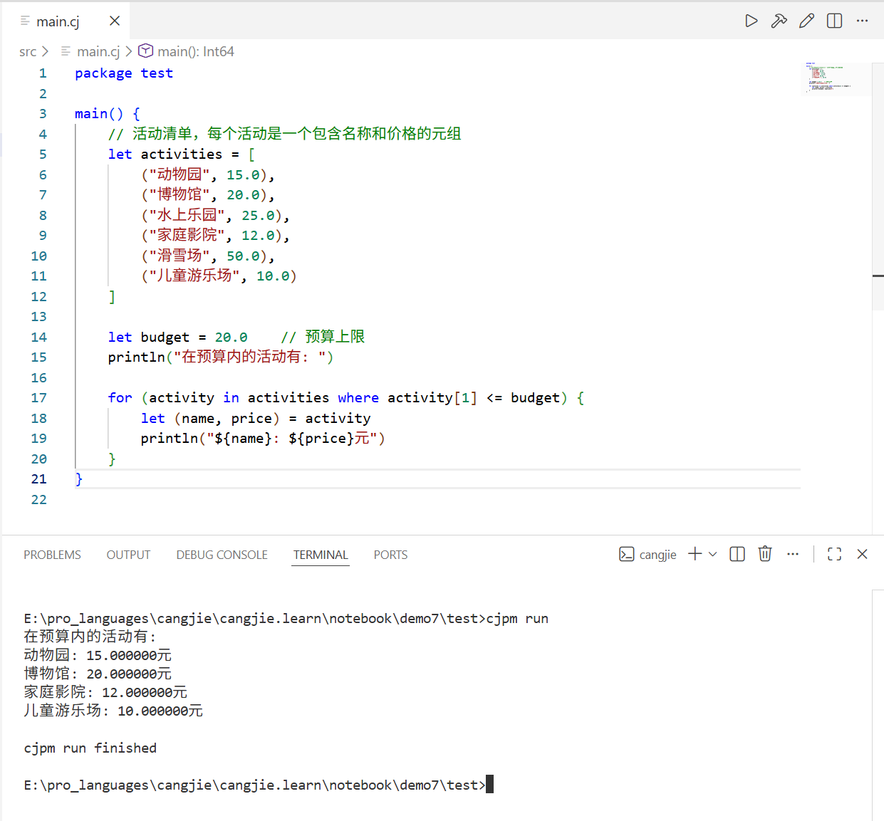The image size is (884, 821).
Task: Select the main.cj editor tab
Action: [67, 21]
